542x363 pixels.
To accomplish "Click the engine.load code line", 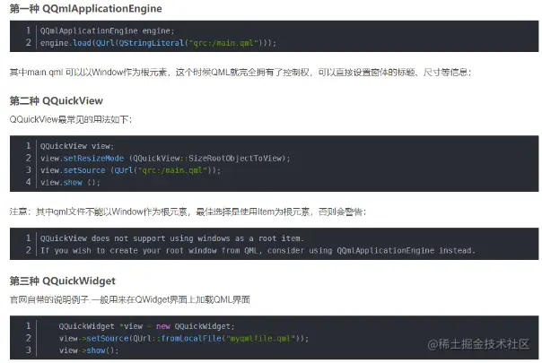I will coord(158,43).
